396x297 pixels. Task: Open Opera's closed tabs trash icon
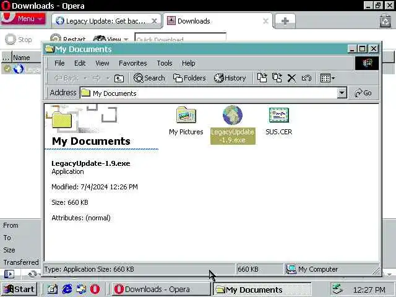(385, 21)
